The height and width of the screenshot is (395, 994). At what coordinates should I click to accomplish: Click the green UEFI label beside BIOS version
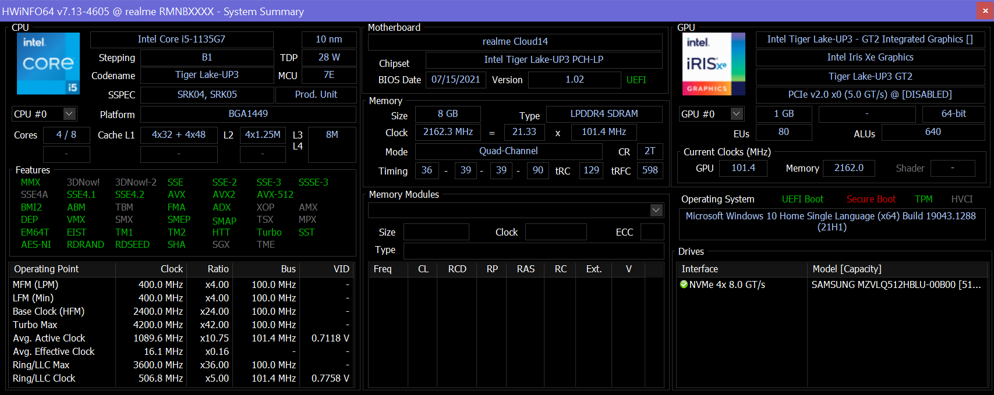[x=636, y=80]
